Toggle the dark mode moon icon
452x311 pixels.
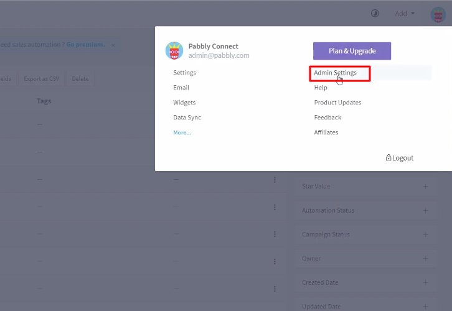(375, 14)
